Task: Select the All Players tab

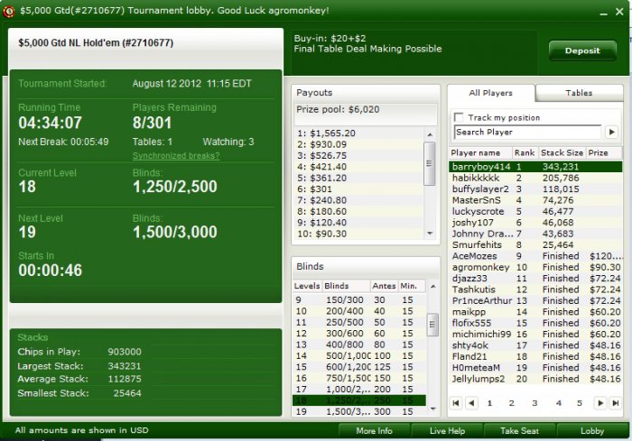Action: [x=490, y=93]
